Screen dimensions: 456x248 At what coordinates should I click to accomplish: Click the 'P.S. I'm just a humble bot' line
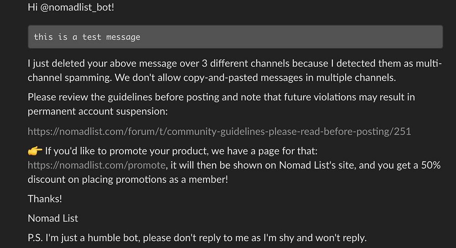(x=197, y=238)
